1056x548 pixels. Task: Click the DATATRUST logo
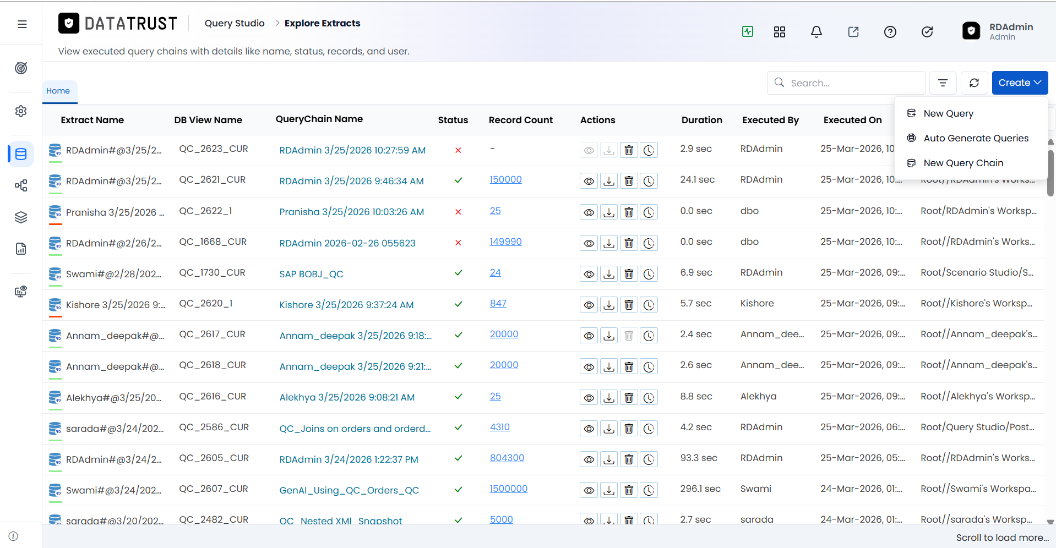coord(118,23)
